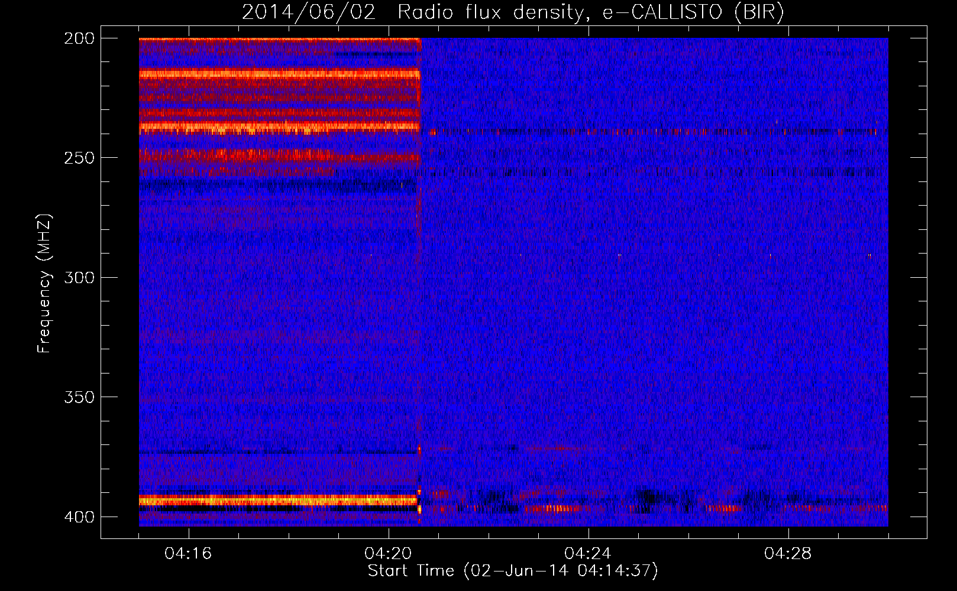Click the 200 frequency tick label
This screenshot has height=591, width=957.
(x=79, y=38)
